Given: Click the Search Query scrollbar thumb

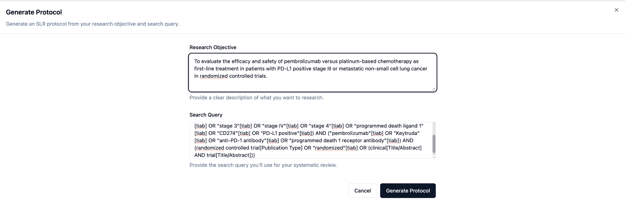Looking at the screenshot, I should click(x=434, y=144).
